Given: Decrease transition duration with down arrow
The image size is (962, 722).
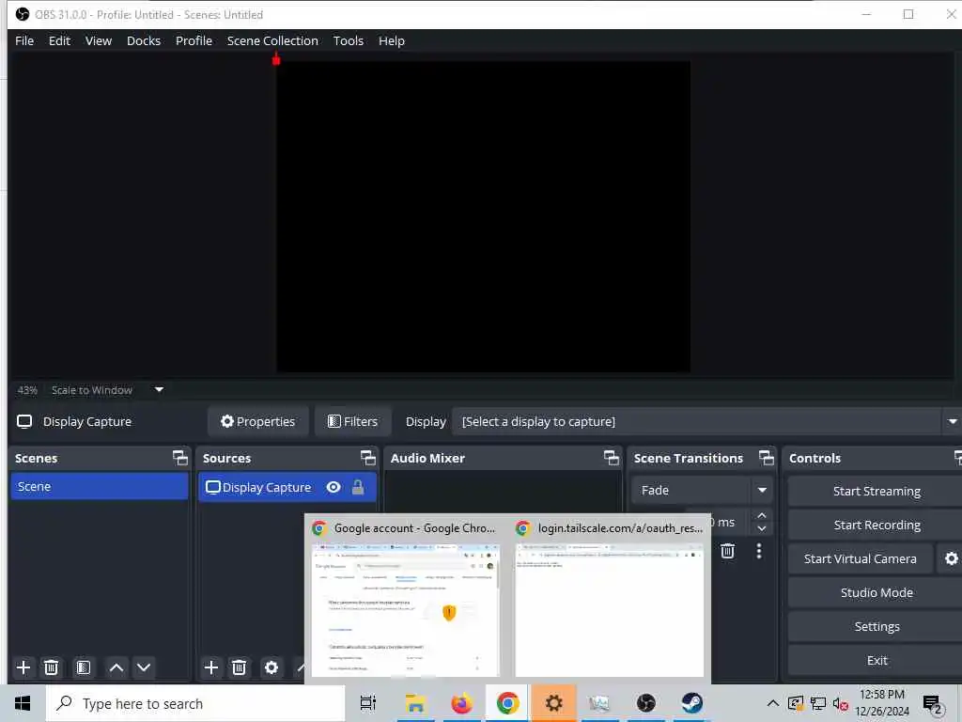Looking at the screenshot, I should [x=762, y=528].
